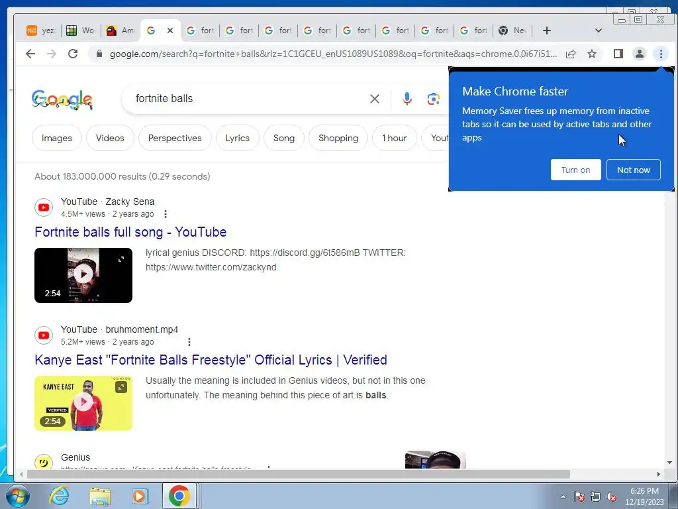This screenshot has height=509, width=678.
Task: Reload the current page
Action: tap(73, 54)
